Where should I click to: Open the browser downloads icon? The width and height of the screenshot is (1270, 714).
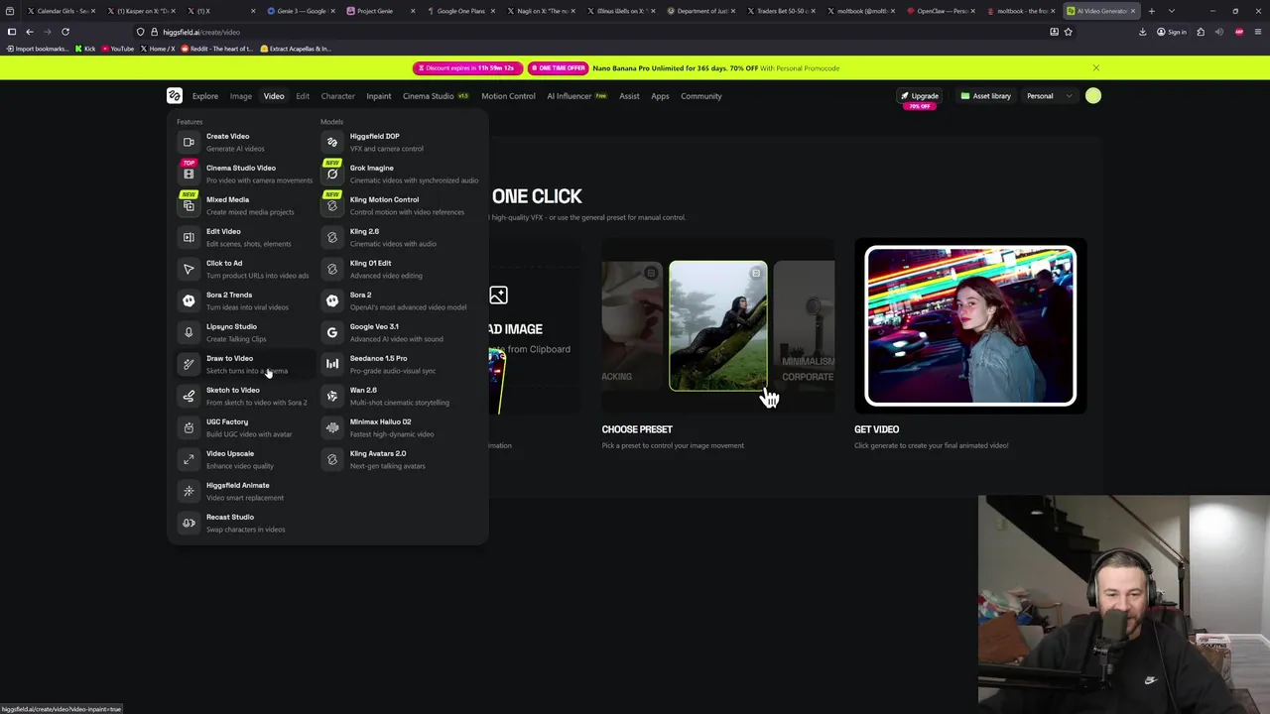(x=1142, y=32)
